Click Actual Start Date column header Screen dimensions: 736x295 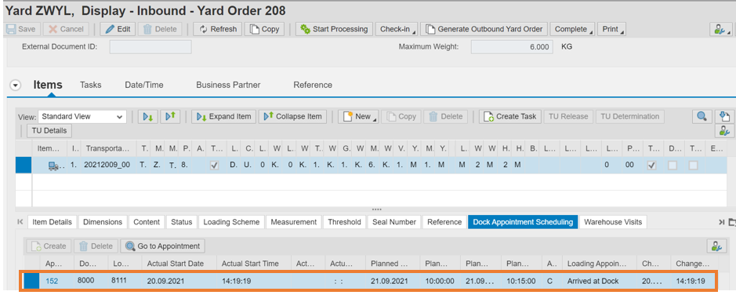point(179,264)
